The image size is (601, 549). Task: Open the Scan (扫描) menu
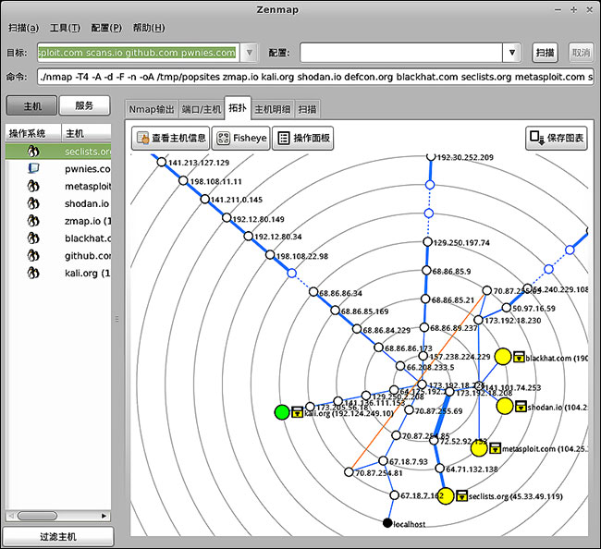[24, 28]
